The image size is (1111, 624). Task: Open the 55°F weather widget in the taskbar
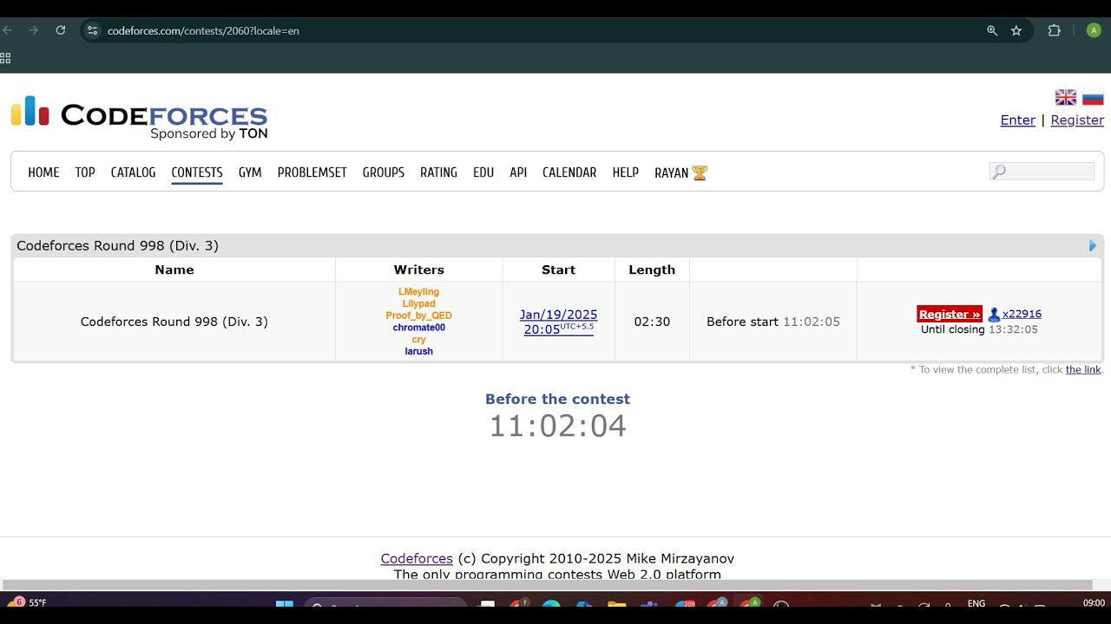point(27,602)
